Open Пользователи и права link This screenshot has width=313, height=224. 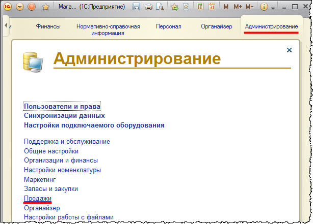coord(62,107)
